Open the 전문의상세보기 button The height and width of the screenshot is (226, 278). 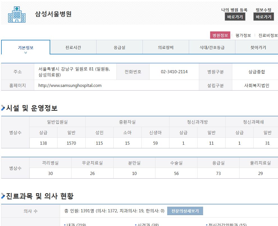pyautogui.click(x=185, y=211)
